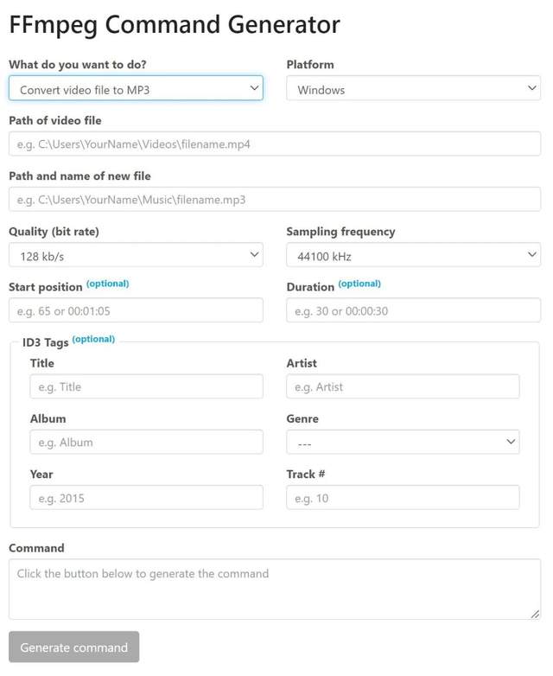Click the Album input field
This screenshot has height=676, width=553.
click(x=146, y=443)
